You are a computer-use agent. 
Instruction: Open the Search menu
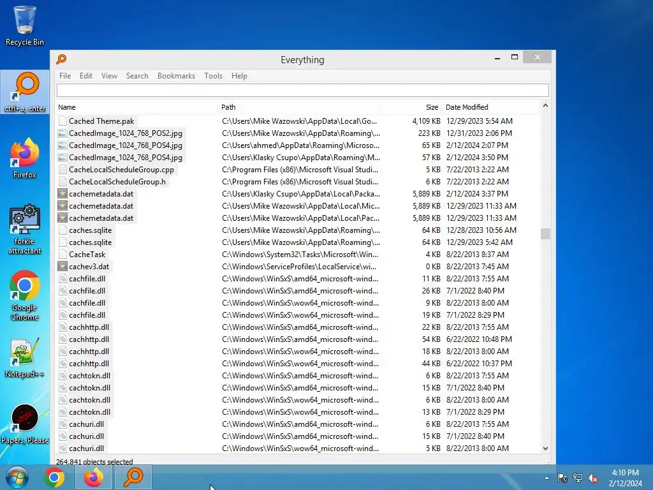pos(138,76)
